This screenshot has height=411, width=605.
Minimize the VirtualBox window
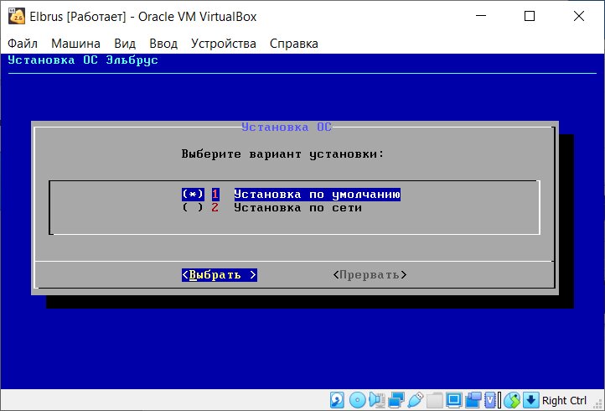(x=481, y=16)
